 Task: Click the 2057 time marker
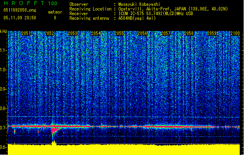tap(166, 33)
